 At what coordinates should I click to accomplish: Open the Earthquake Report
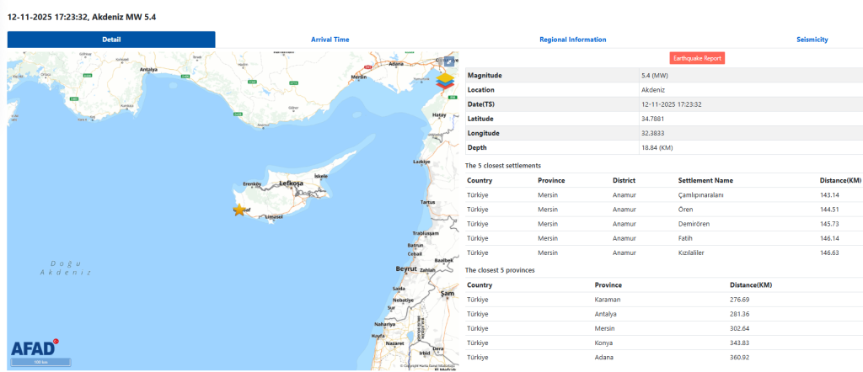[x=697, y=58]
